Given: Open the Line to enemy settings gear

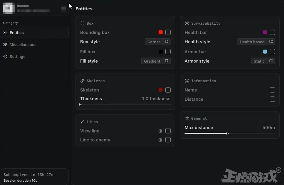Looking at the screenshot, I should 160,140.
